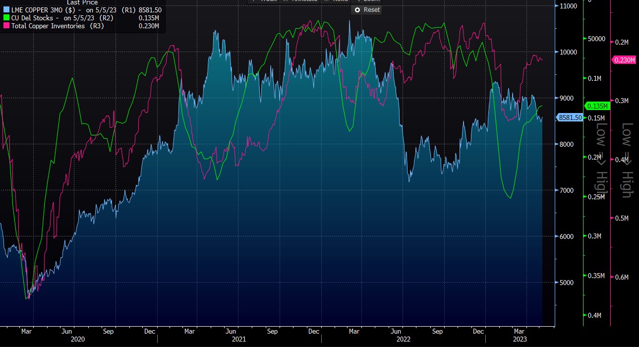Click the blue 8581.50 price axis tag
The width and height of the screenshot is (639, 347).
[x=569, y=118]
